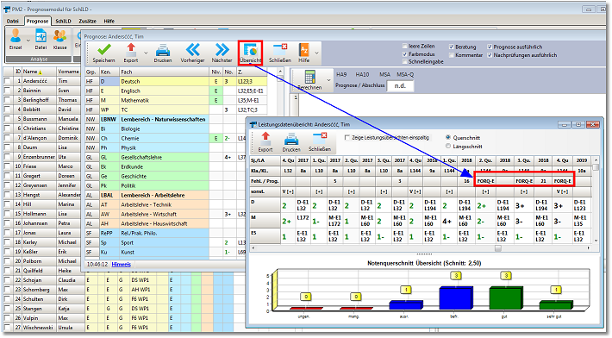
Task: Go to next student with Nächster
Action: 222,49
